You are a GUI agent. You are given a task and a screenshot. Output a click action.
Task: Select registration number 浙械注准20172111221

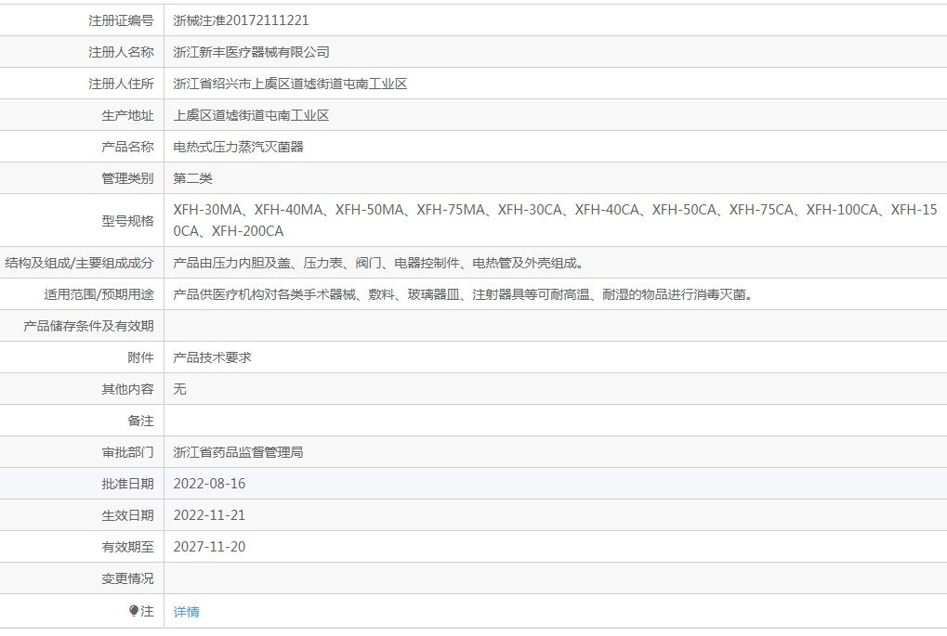[x=241, y=20]
